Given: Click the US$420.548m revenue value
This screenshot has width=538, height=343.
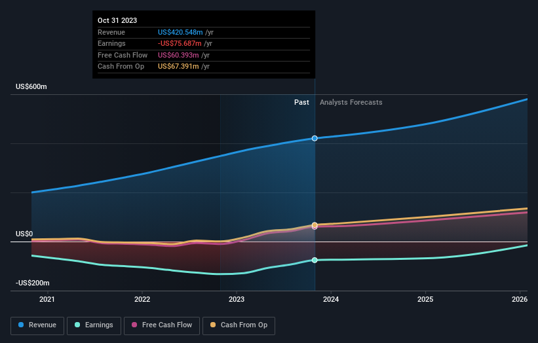Looking at the screenshot, I should tap(180, 32).
